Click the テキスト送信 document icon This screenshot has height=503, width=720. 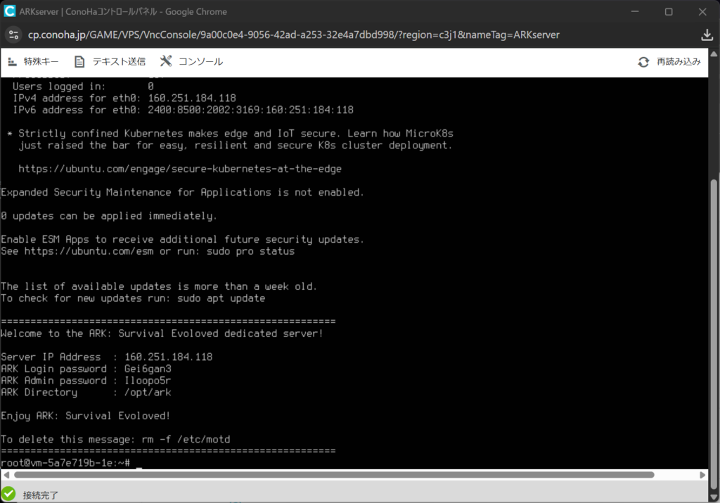[79, 62]
